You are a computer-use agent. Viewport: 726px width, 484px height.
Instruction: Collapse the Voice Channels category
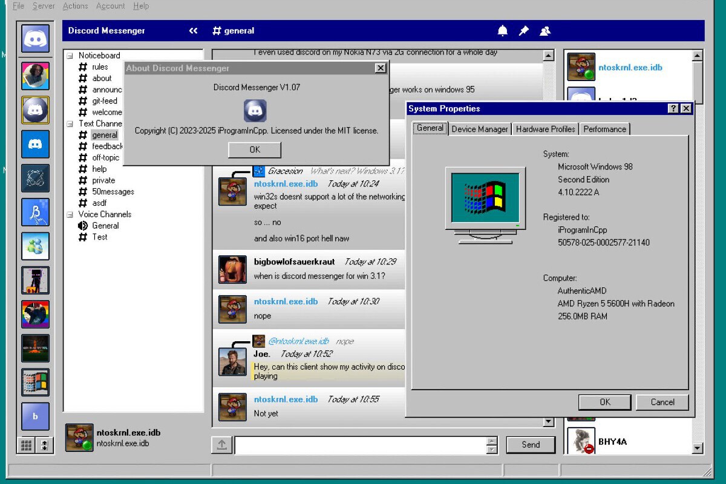point(70,215)
